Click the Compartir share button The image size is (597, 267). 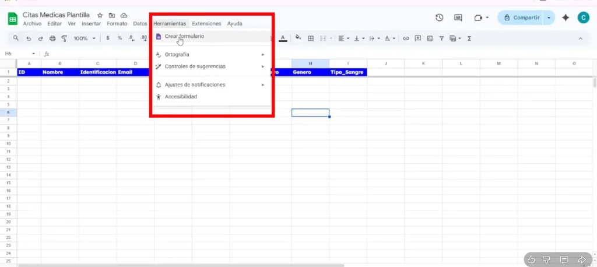point(521,17)
